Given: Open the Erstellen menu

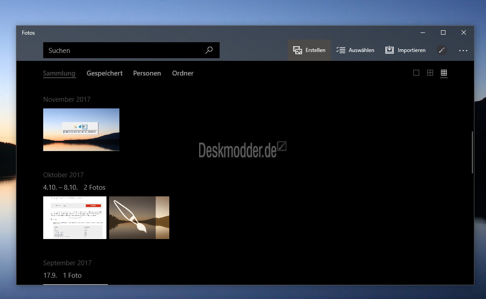Looking at the screenshot, I should click(309, 50).
